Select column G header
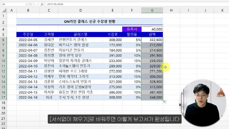The image size is (229, 129). coord(152,10)
